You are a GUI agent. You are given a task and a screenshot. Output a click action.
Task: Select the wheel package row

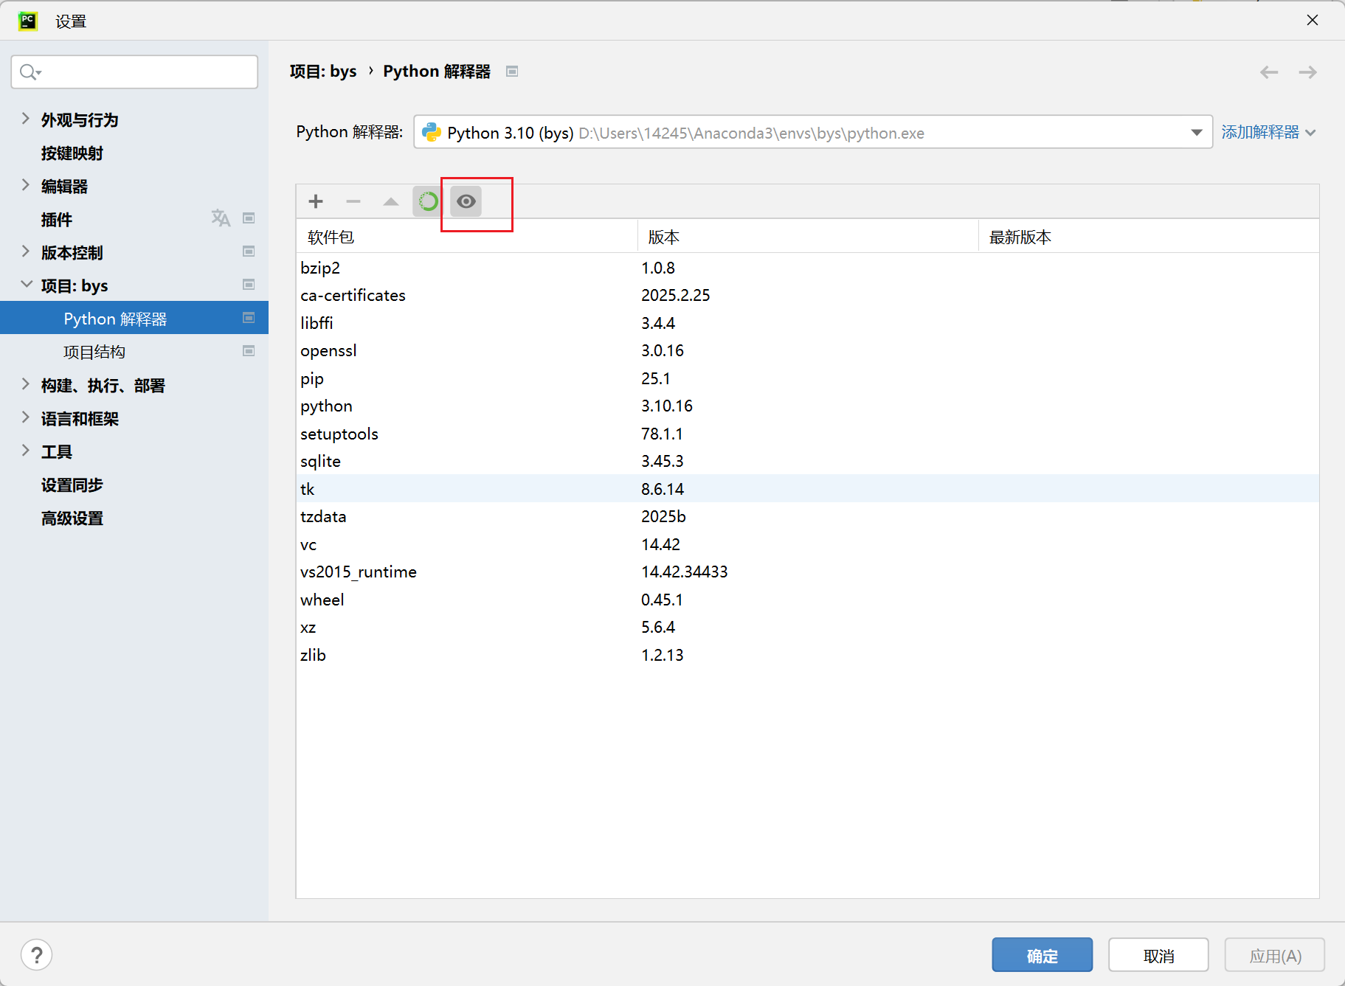807,600
